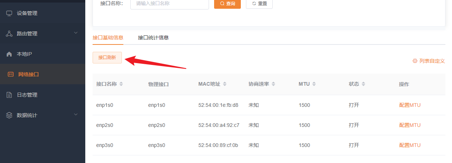The image size is (452, 163).
Task: Sort the table by MTU column
Action: pos(314,84)
